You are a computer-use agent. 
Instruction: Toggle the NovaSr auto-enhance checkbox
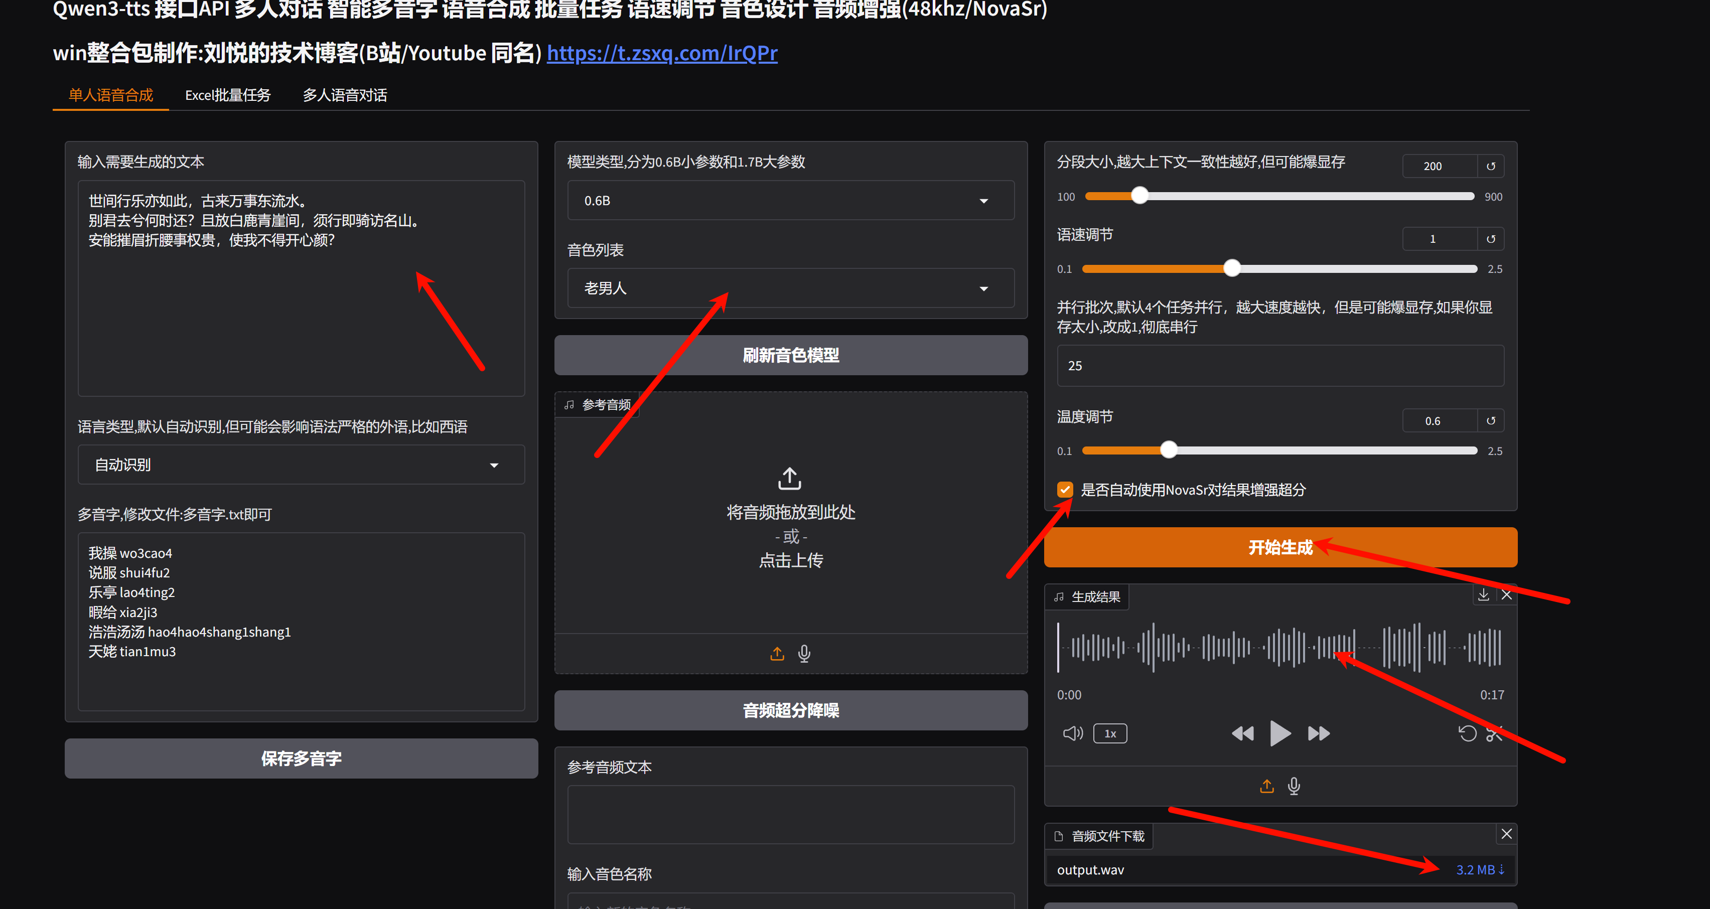1065,490
